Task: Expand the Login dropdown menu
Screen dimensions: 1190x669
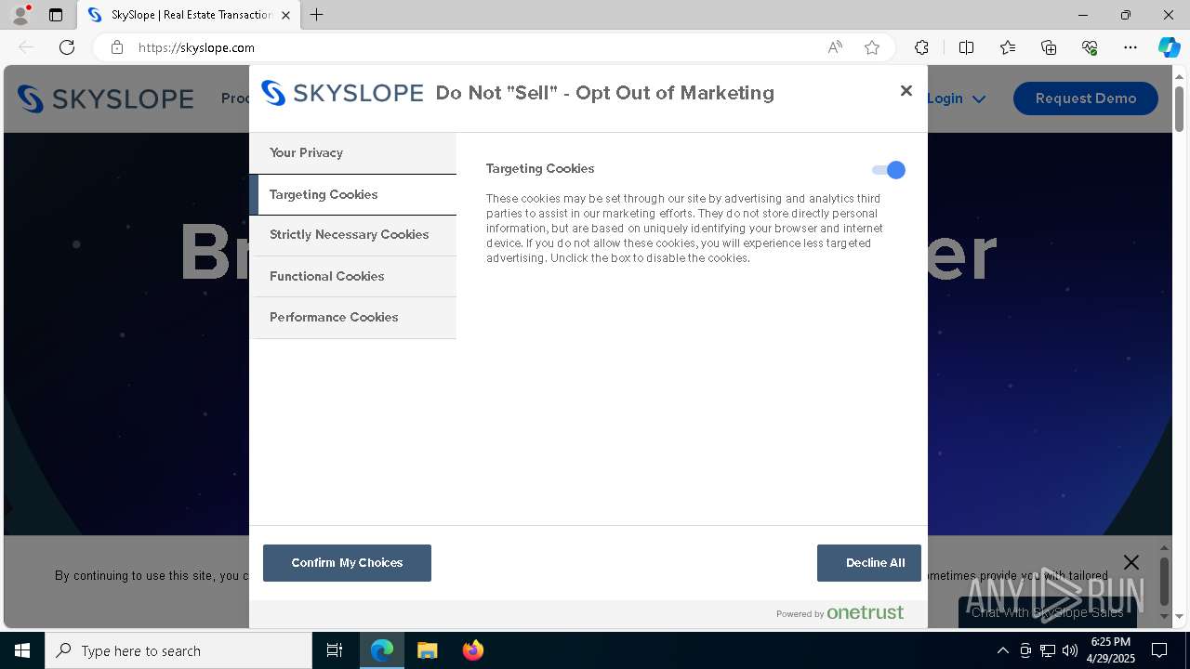Action: (x=957, y=98)
